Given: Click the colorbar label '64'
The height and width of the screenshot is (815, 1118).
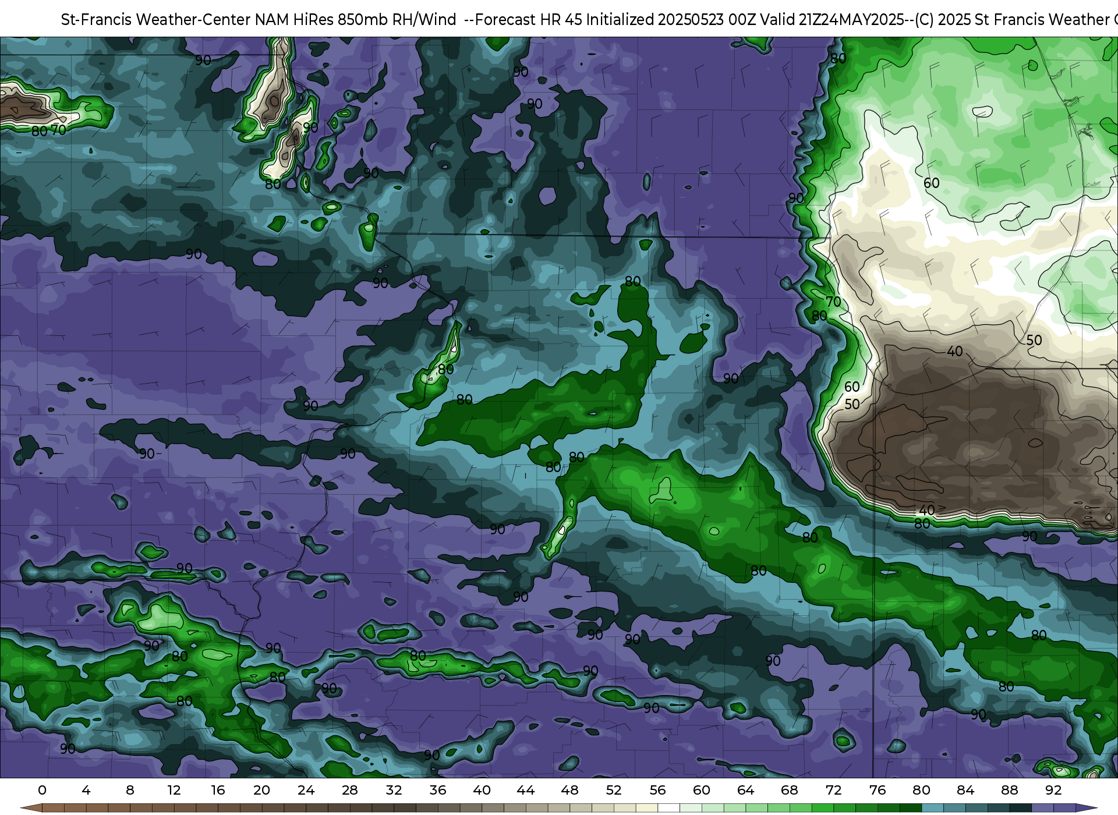Looking at the screenshot, I should [745, 790].
